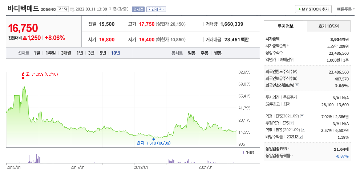Open the help icon next to PER EPS(2021.09)
The height and width of the screenshot is (175, 360).
coord(302,116)
